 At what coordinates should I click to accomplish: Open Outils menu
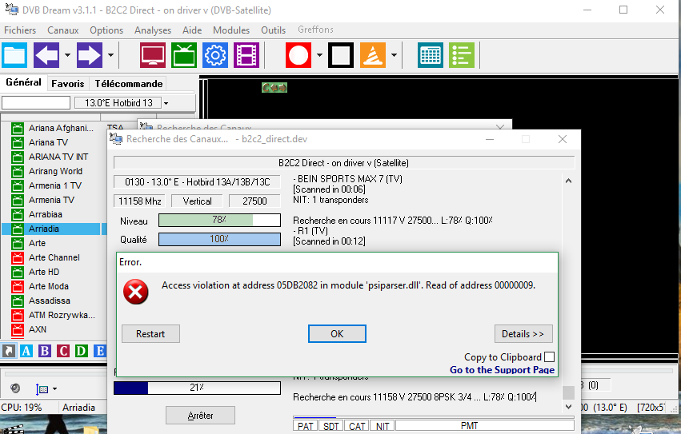[x=273, y=30]
